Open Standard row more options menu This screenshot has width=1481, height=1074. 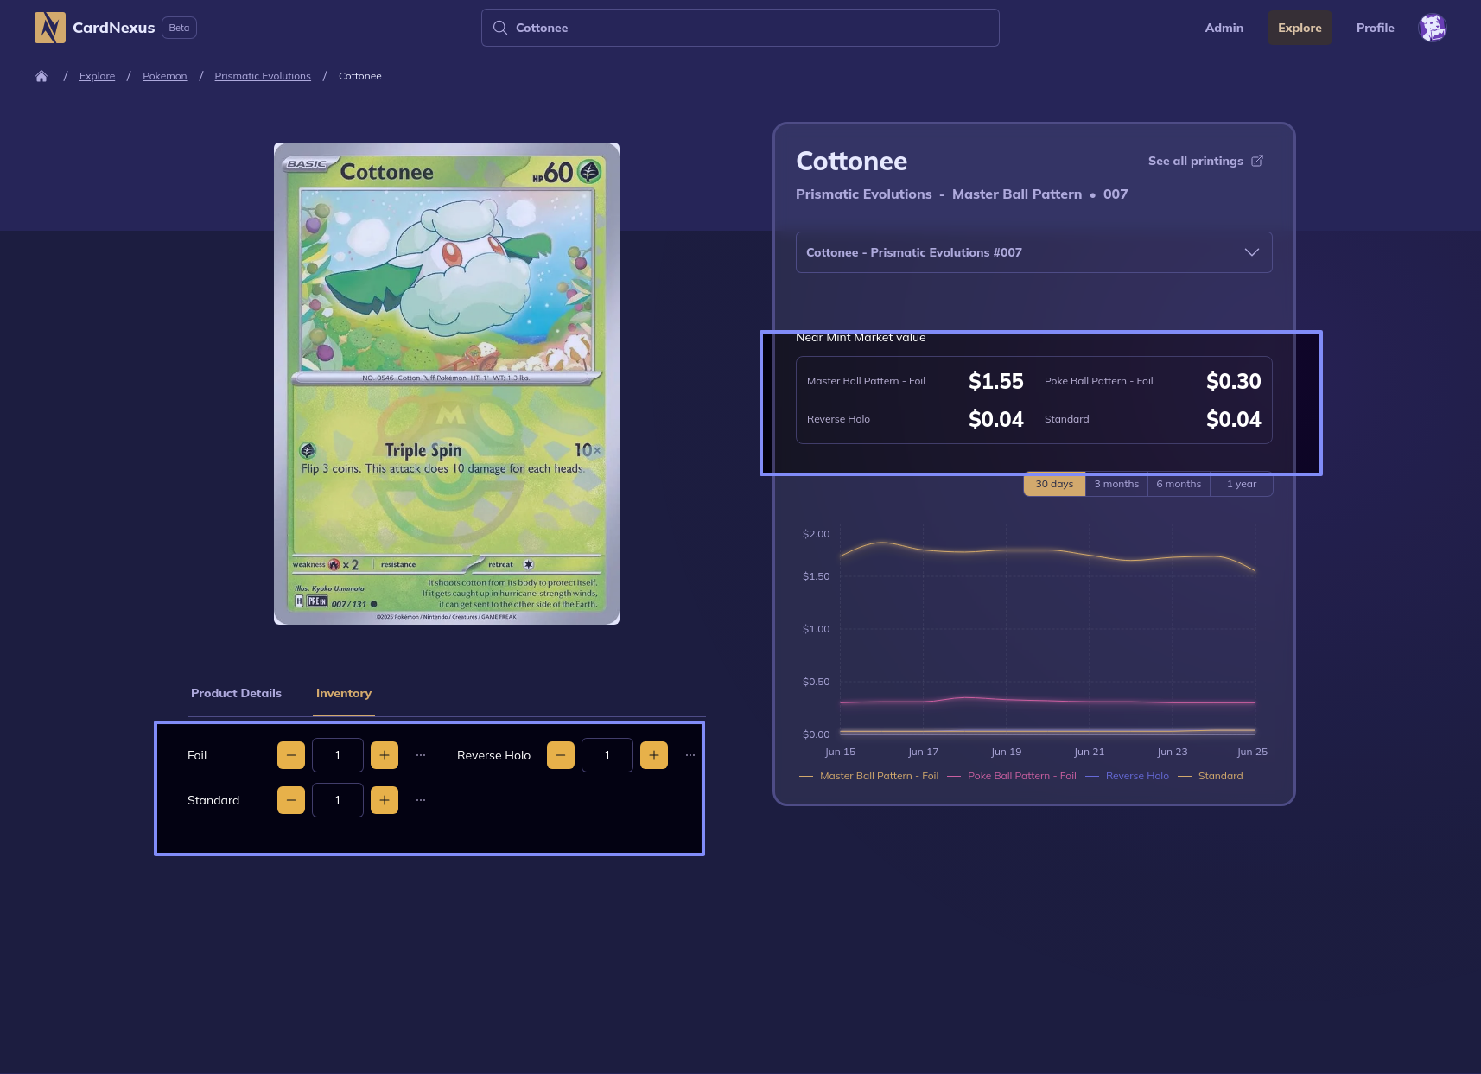(421, 800)
